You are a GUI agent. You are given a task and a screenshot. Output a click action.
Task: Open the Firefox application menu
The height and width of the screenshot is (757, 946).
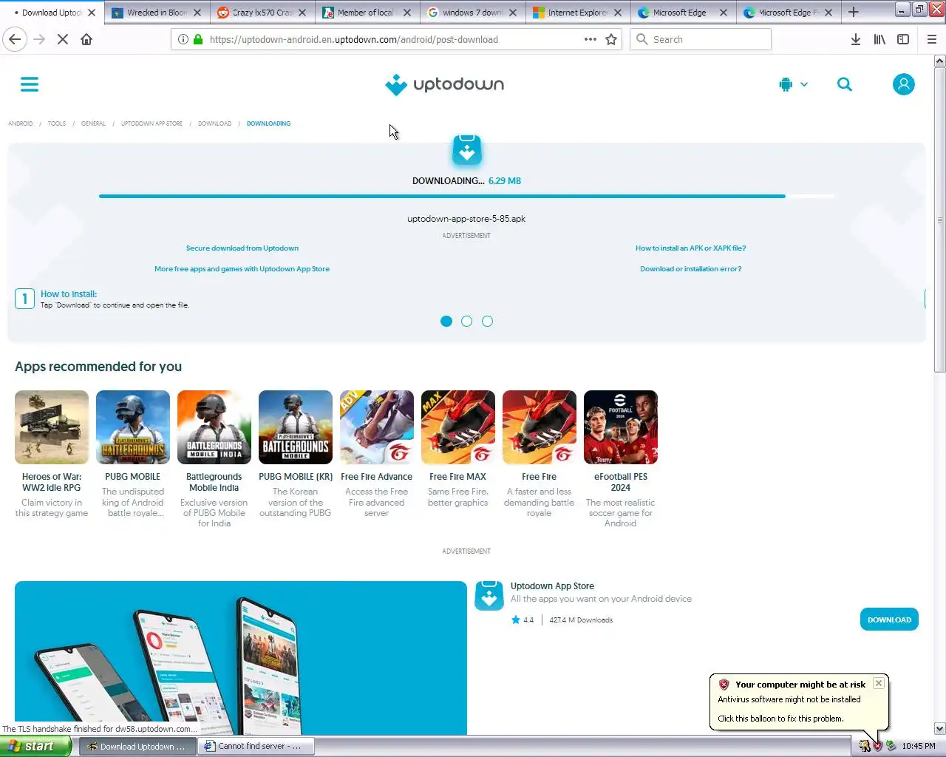pos(932,39)
